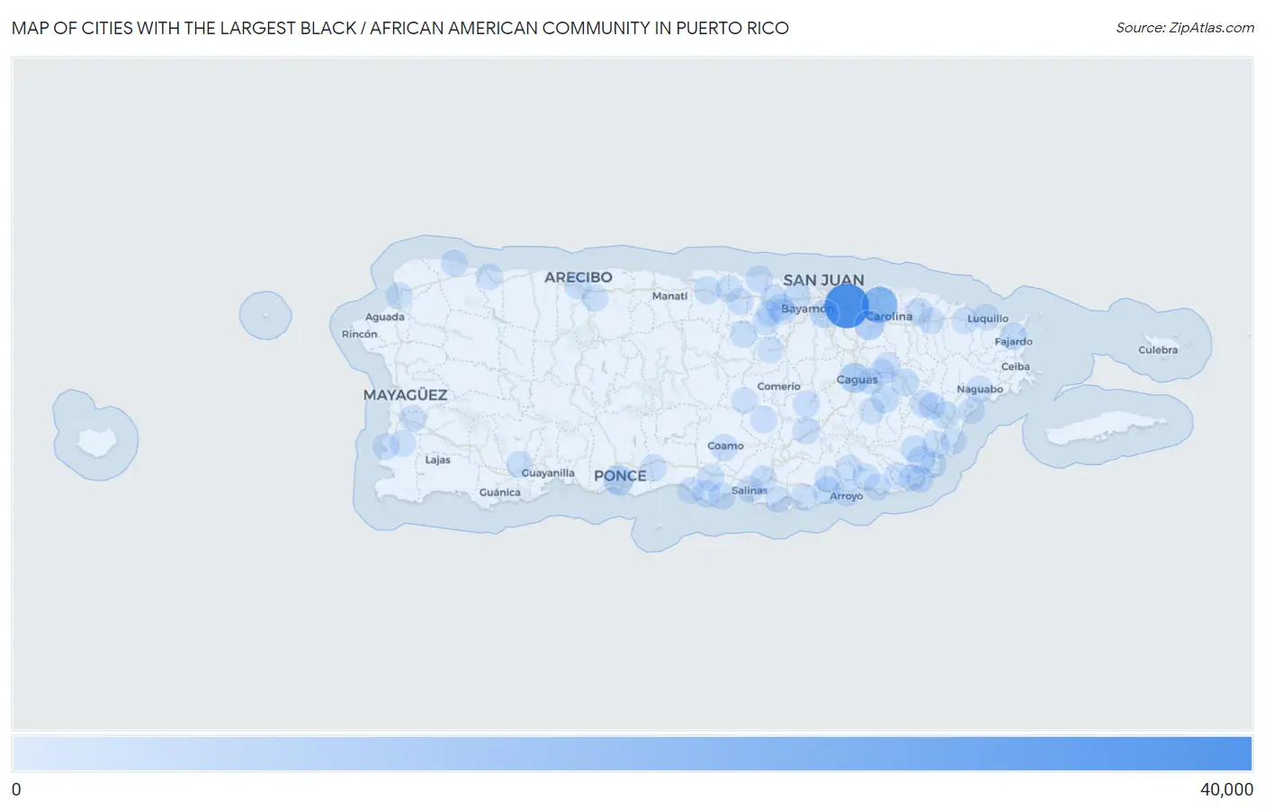
Task: Click the Comerío map label
Action: (778, 387)
